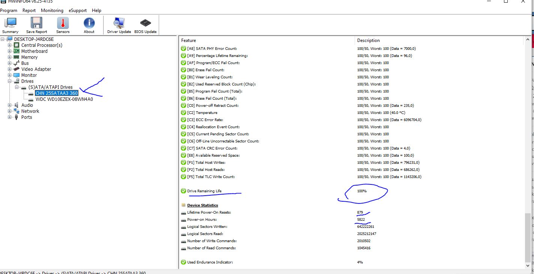Viewport: 534px width, 274px height.
Task: Select Ports in the tree
Action: (x=27, y=117)
